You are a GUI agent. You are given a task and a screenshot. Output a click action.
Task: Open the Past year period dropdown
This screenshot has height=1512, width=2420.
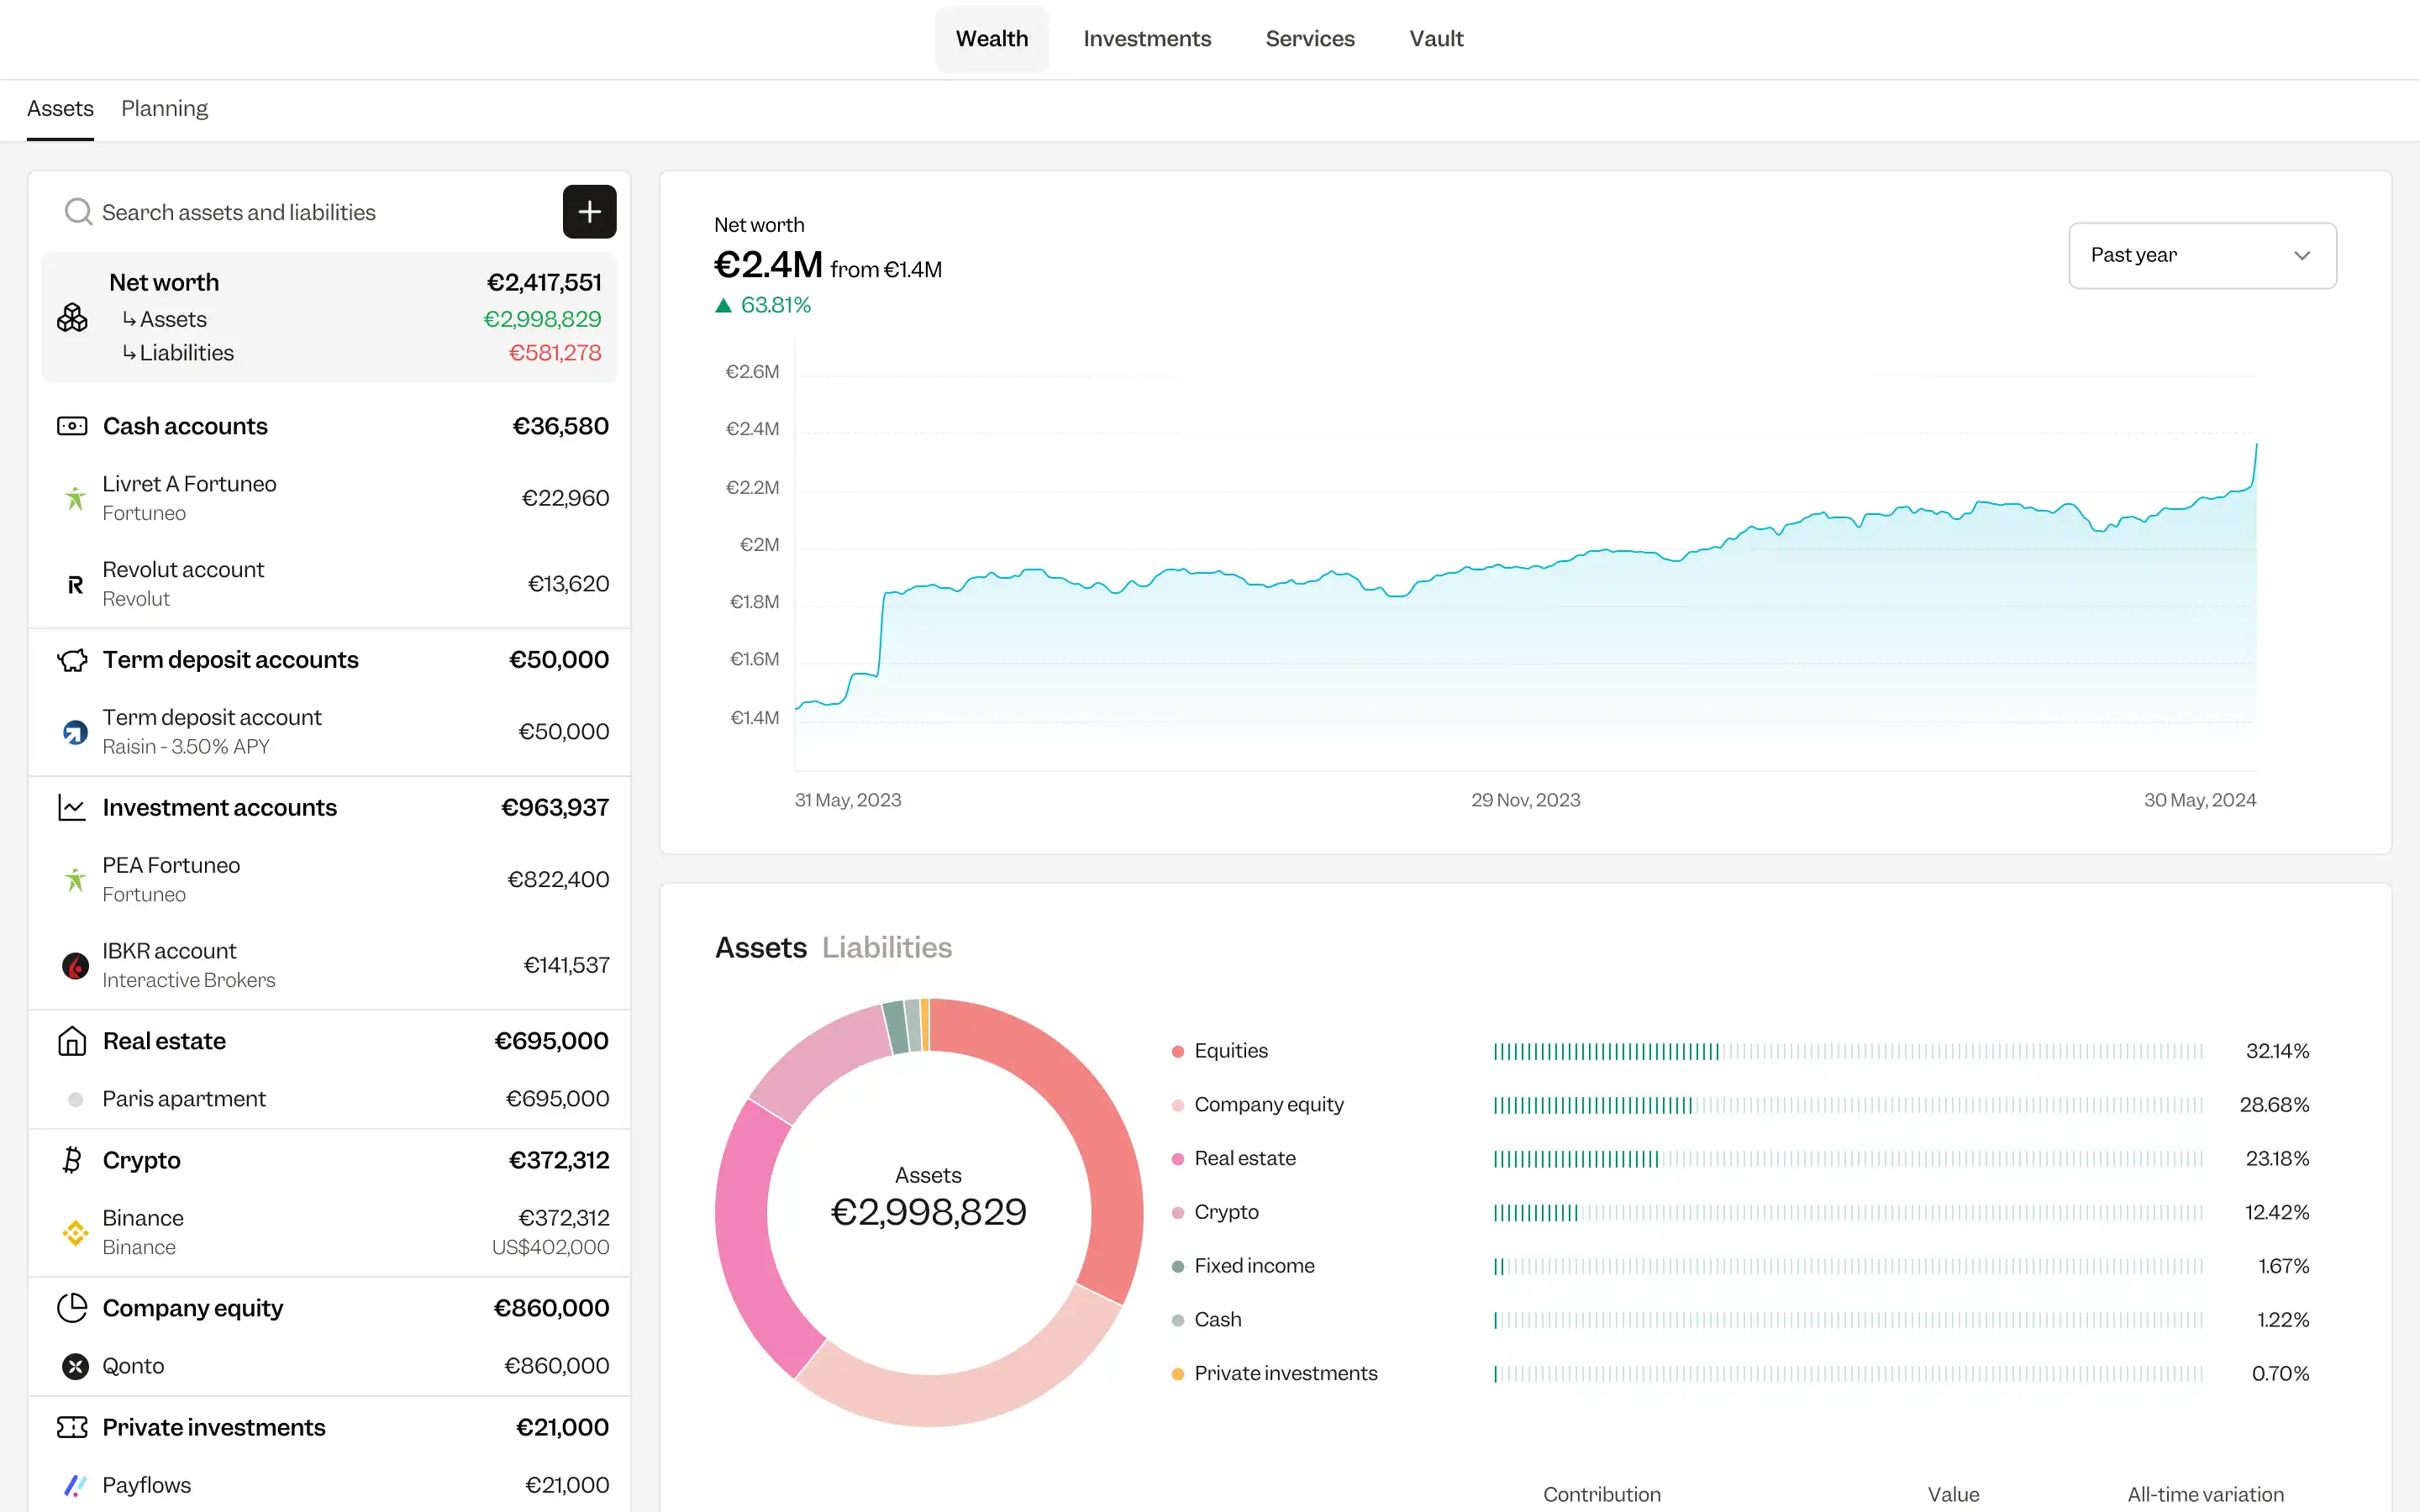2202,255
